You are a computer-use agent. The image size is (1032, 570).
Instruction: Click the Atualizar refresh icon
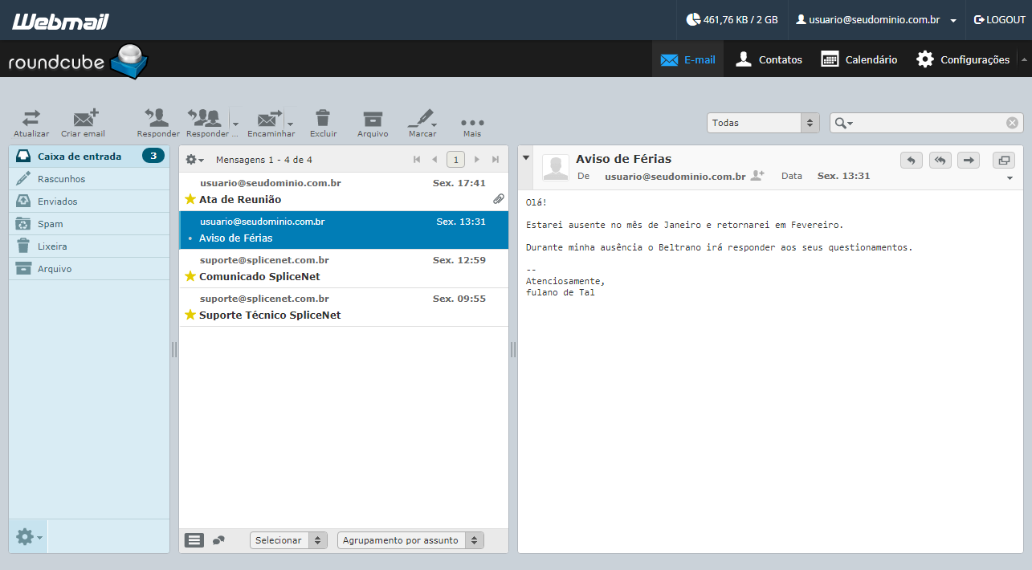(x=31, y=118)
